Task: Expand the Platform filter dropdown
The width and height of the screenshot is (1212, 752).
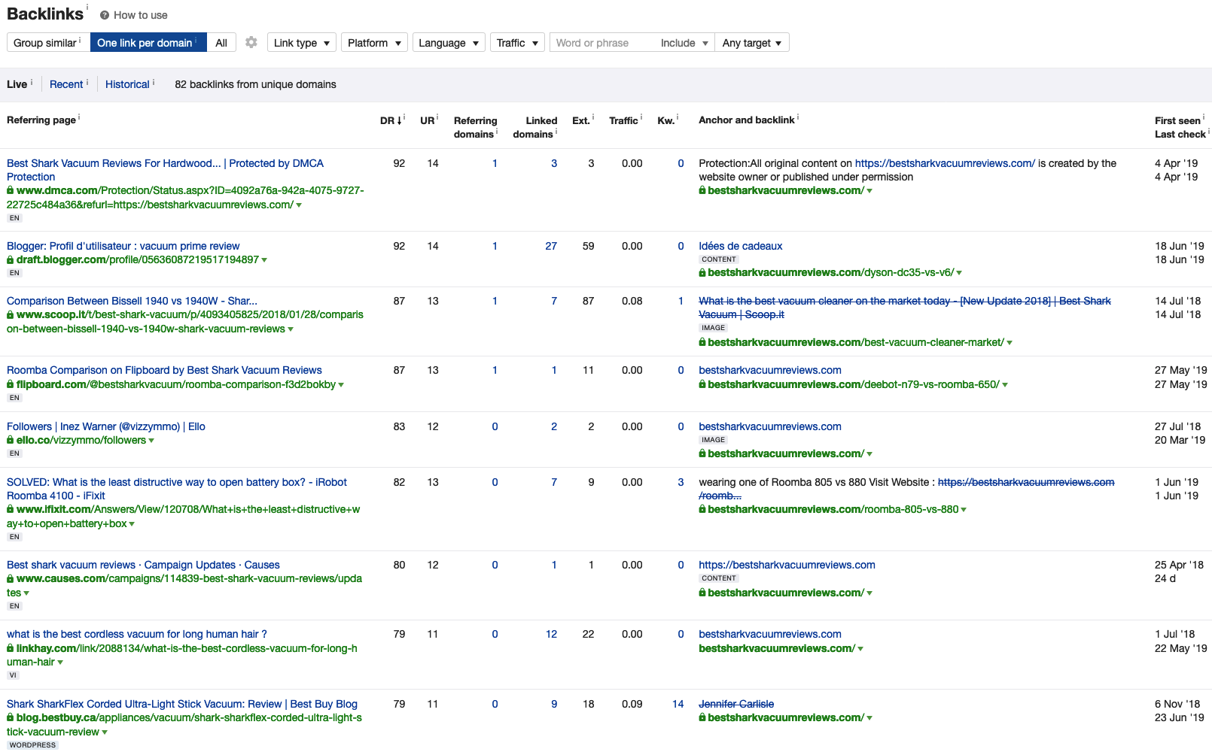Action: [374, 43]
